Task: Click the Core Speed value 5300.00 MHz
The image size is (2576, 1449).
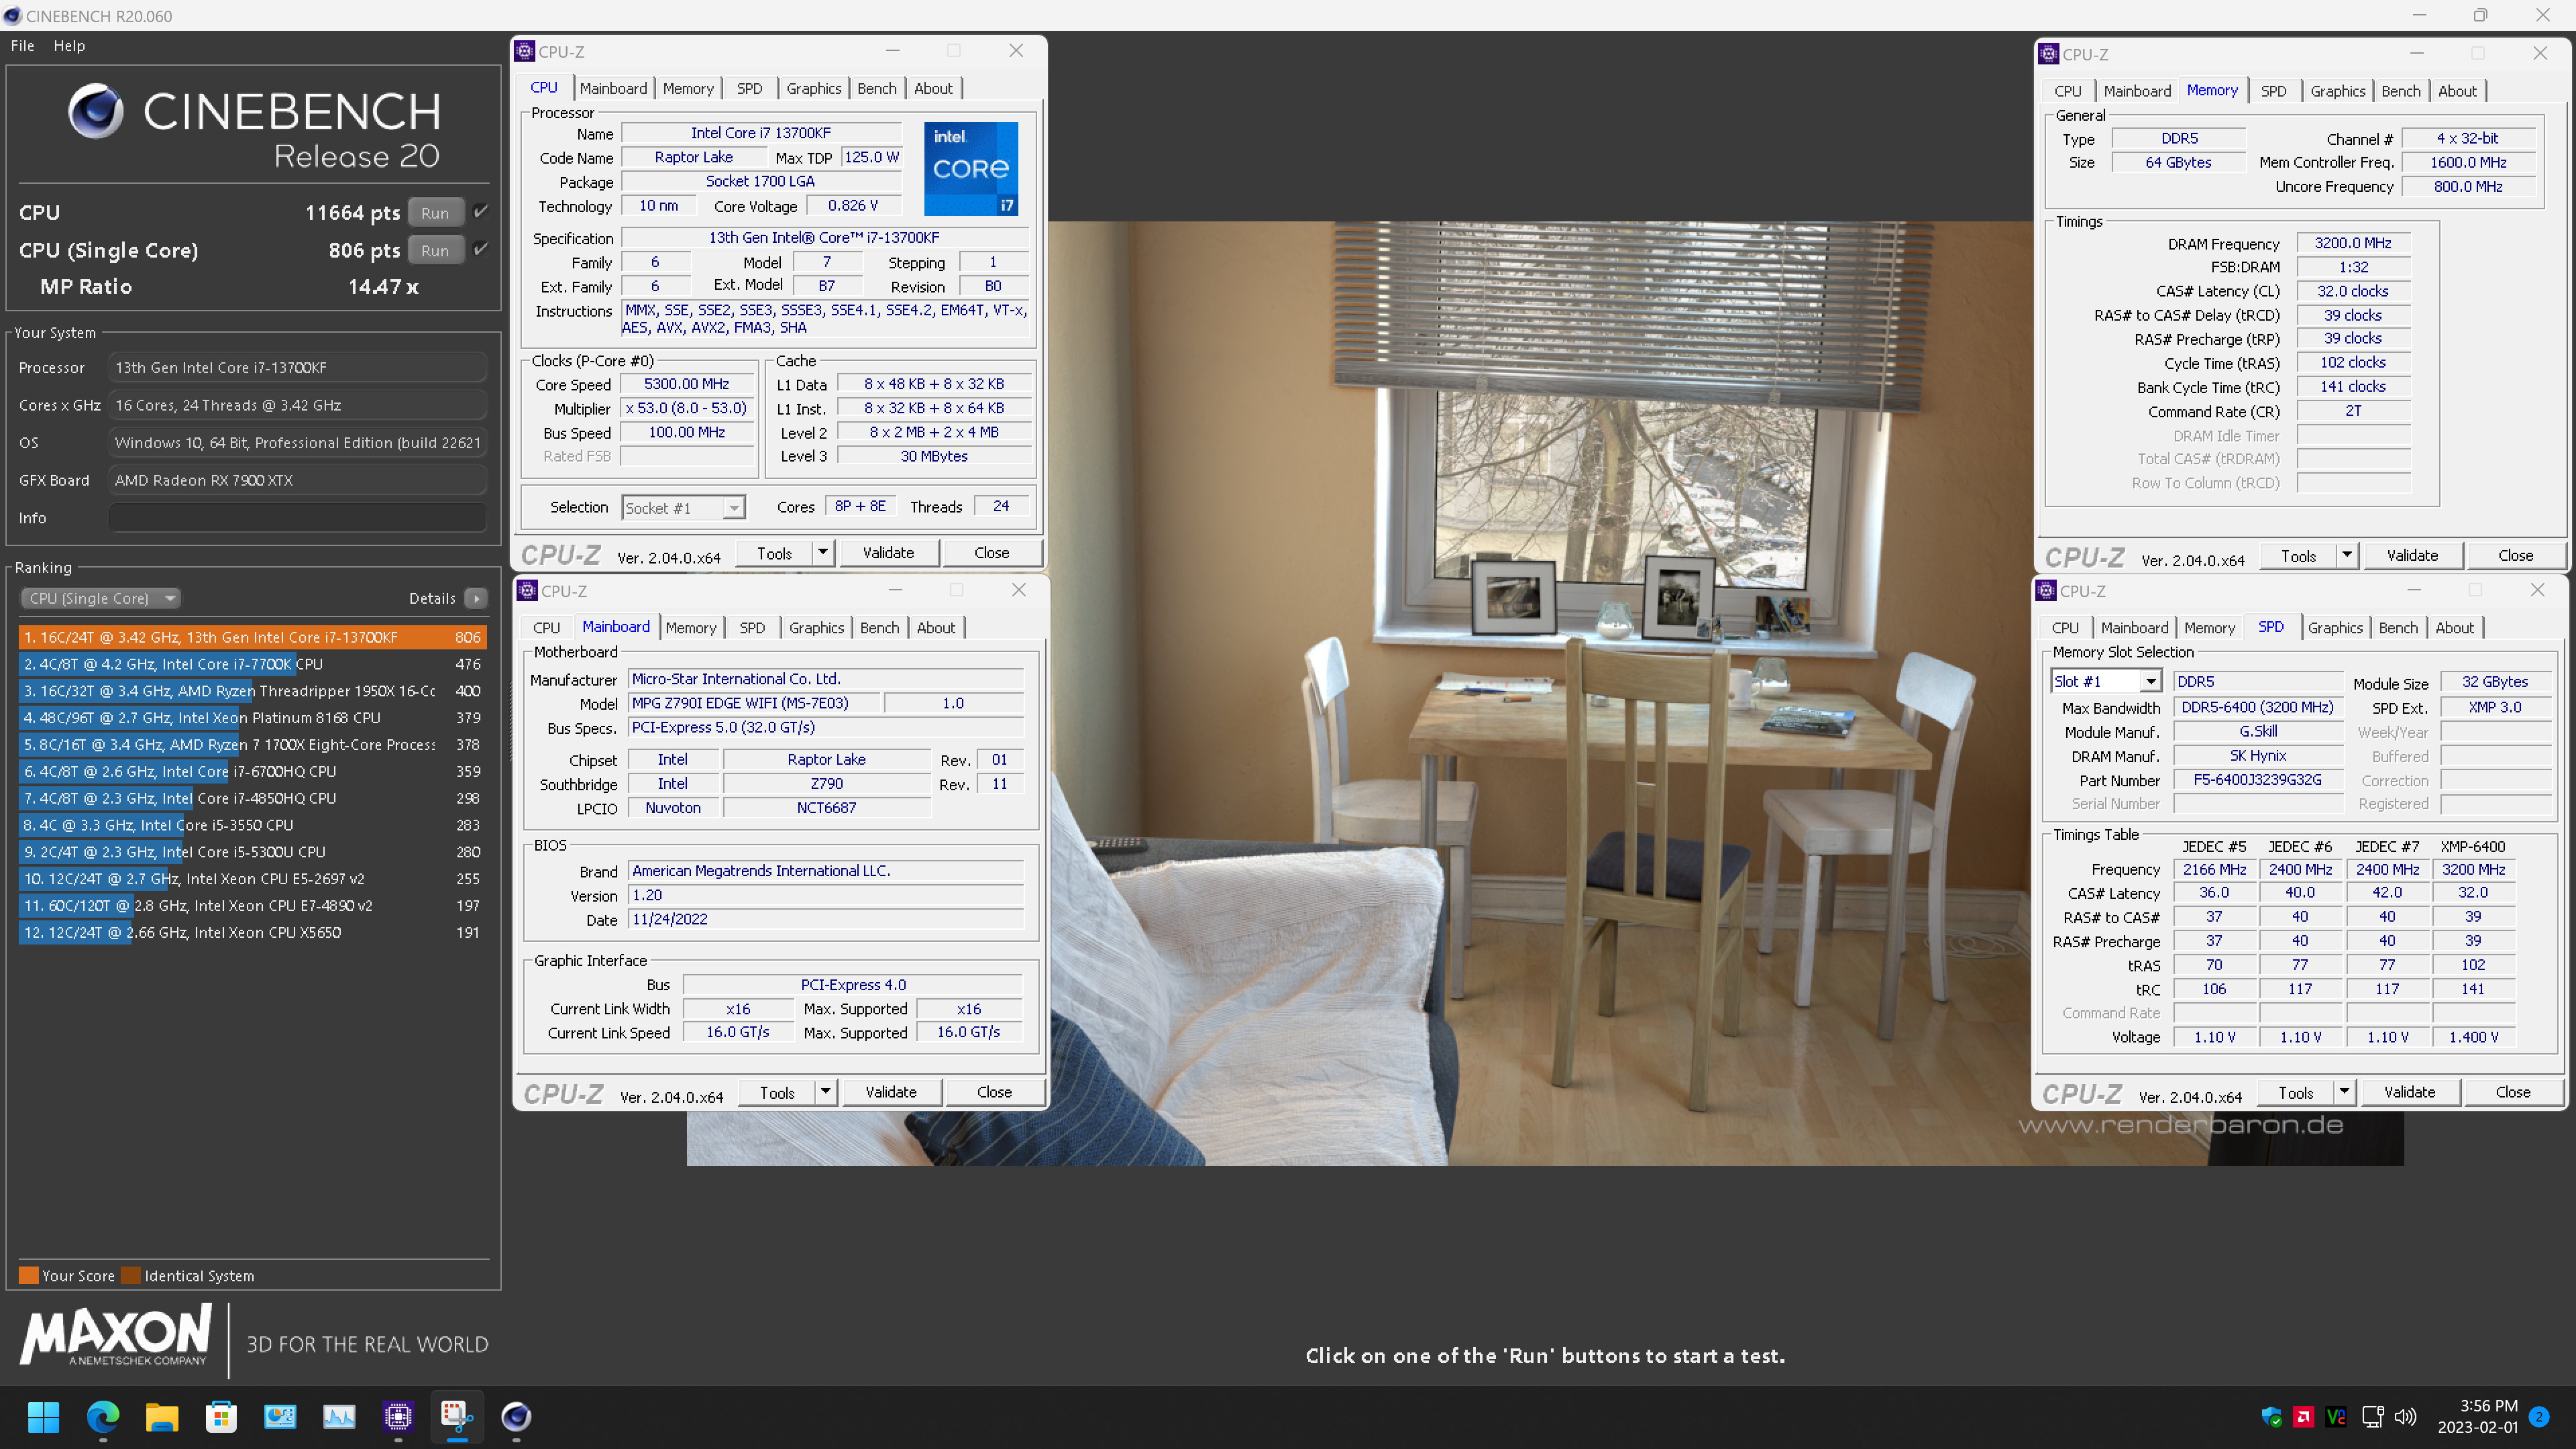Action: tap(686, 384)
